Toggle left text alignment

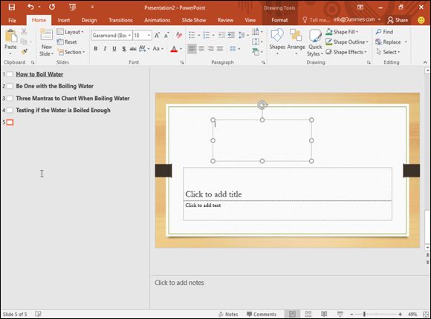(192, 49)
